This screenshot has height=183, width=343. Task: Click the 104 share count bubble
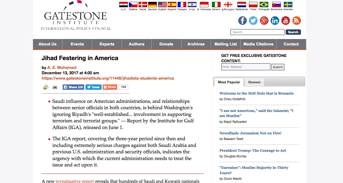(124, 87)
